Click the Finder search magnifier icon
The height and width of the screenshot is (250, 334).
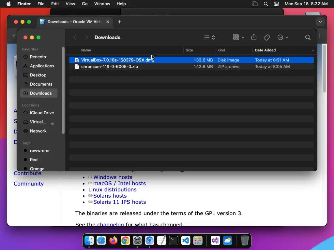[308, 38]
